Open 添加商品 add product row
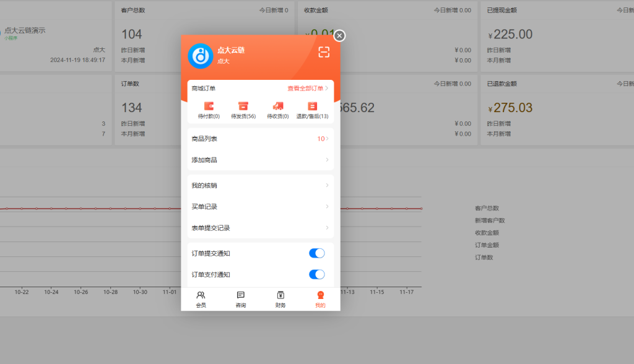The width and height of the screenshot is (634, 364). pyautogui.click(x=261, y=160)
